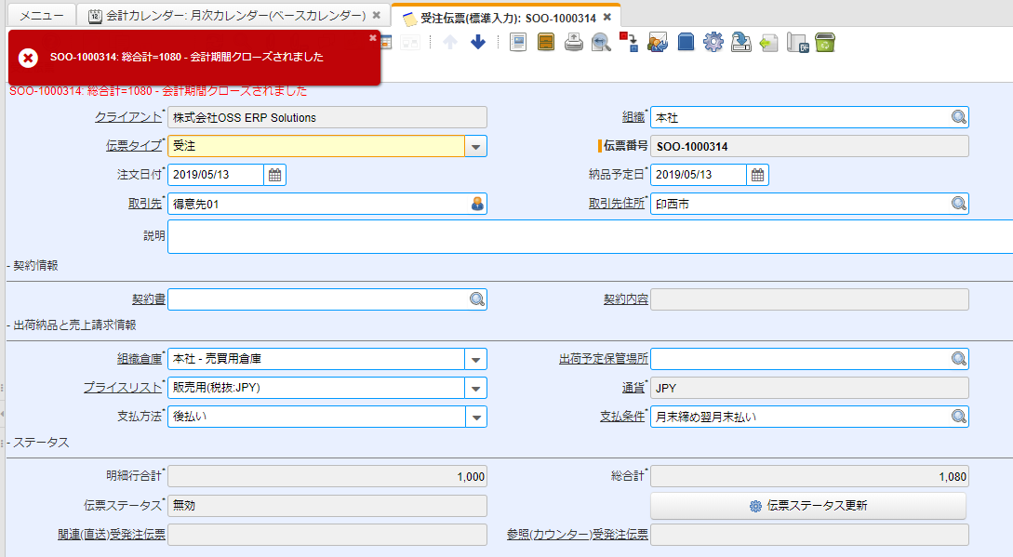This screenshot has height=557, width=1013.
Task: Open 納品予定日 calendar picker
Action: tap(758, 175)
